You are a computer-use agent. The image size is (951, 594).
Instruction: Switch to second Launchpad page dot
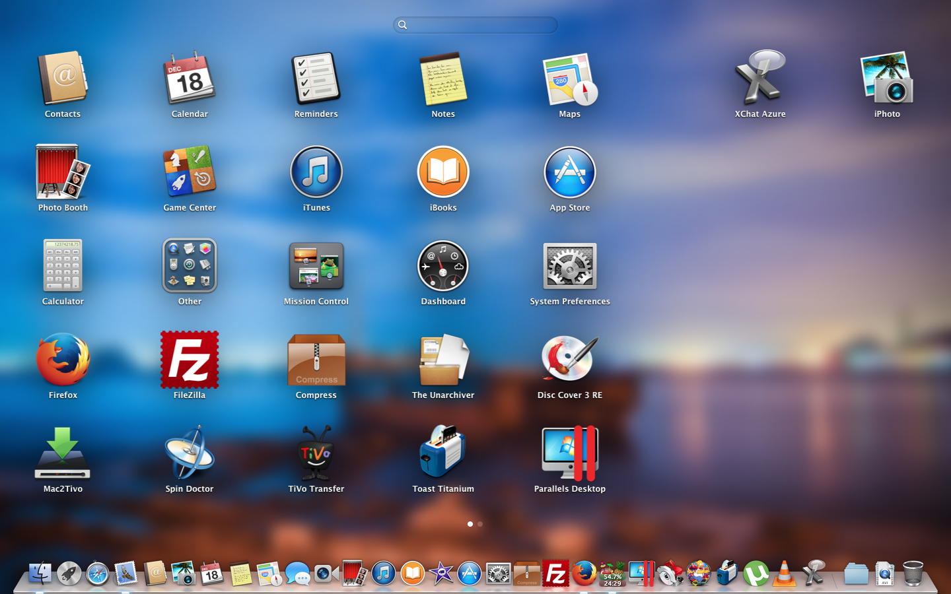tap(480, 524)
